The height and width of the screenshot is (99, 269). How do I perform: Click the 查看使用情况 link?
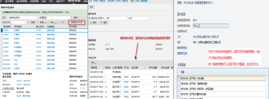coord(182,48)
